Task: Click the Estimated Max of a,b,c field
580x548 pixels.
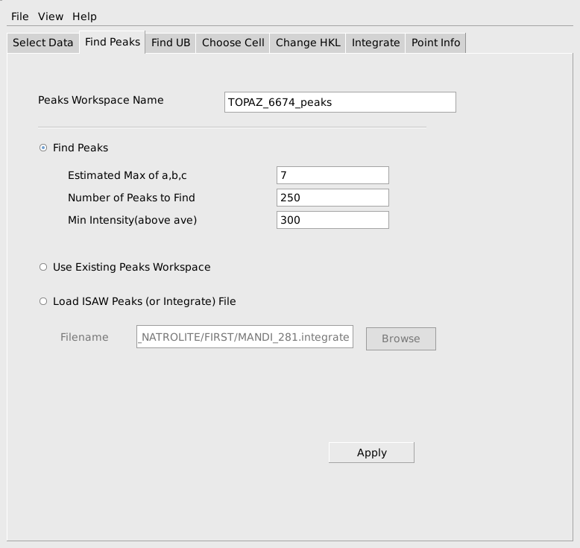Action: 332,175
